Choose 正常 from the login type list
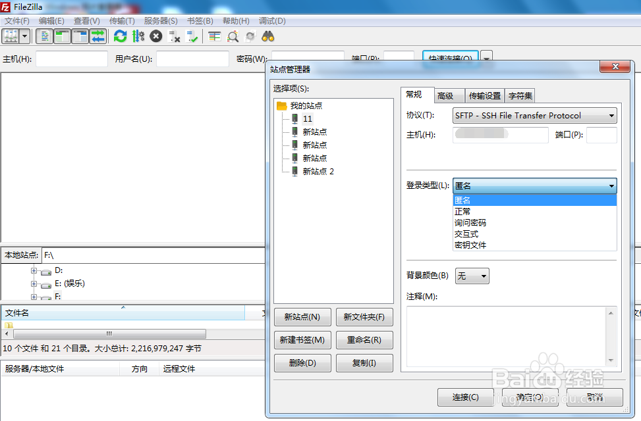This screenshot has width=641, height=421. pos(535,212)
